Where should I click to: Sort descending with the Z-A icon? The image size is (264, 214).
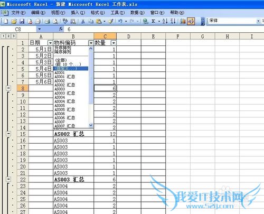pyautogui.click(x=173, y=21)
